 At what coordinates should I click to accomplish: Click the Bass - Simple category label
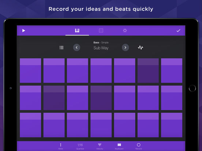pyautogui.click(x=101, y=43)
